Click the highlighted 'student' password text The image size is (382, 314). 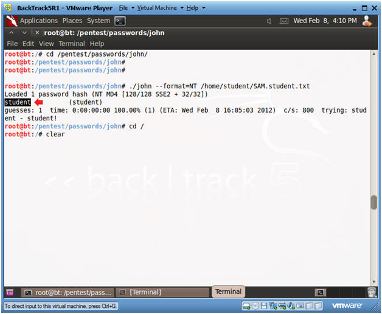click(x=18, y=102)
